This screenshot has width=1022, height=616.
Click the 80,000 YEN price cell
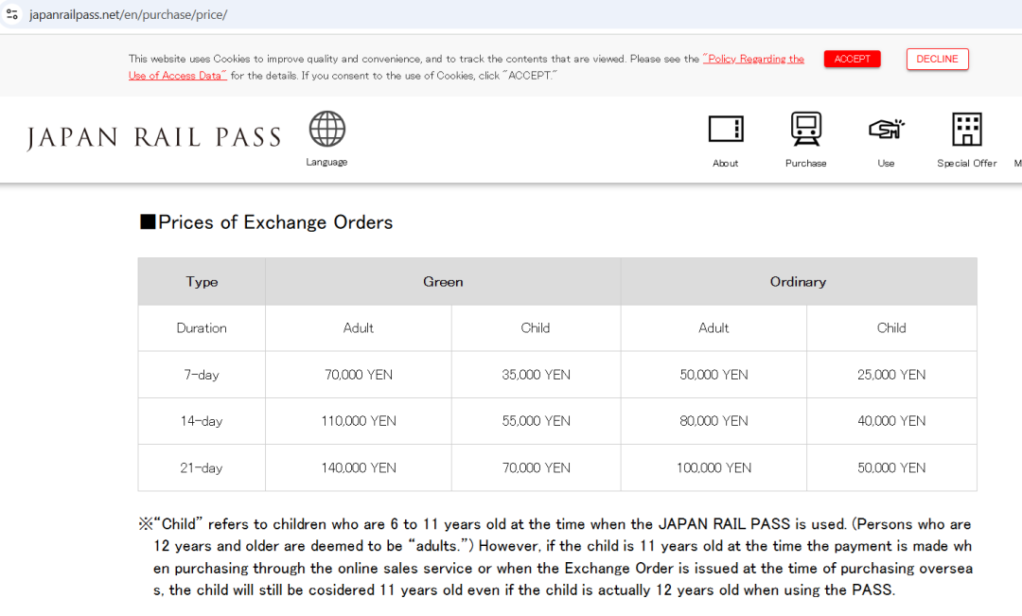tap(714, 421)
